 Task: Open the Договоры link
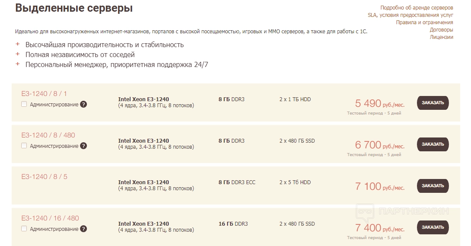pos(441,30)
